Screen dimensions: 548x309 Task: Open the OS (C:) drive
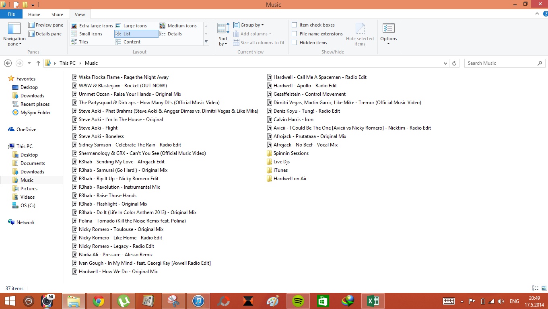click(x=28, y=206)
